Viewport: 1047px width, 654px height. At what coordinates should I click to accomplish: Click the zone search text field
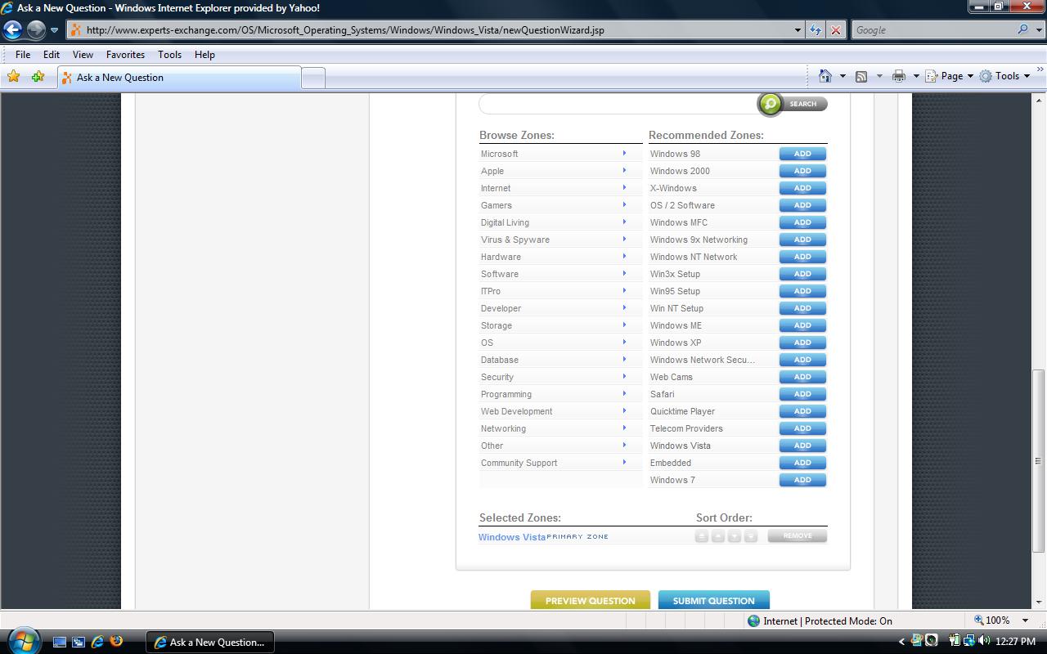(x=618, y=104)
